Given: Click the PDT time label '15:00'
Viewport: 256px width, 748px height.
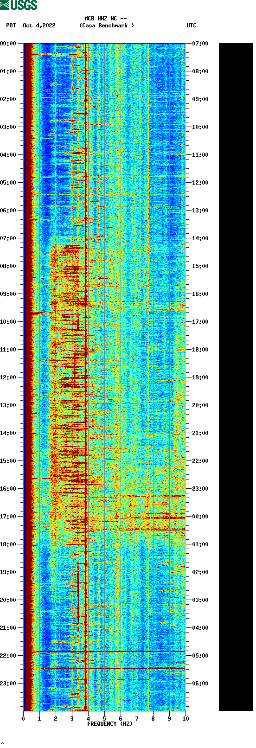Looking at the screenshot, I should [8, 461].
